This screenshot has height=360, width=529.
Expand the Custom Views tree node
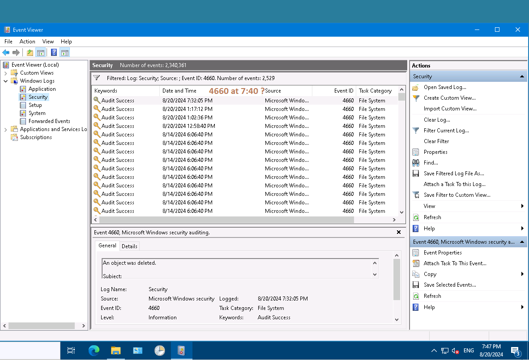pos(6,73)
